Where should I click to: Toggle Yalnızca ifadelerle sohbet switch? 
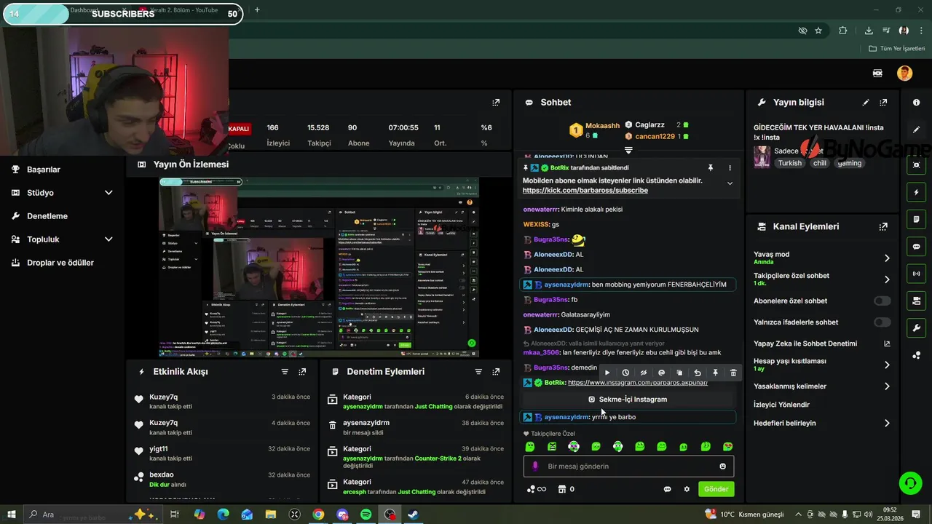pos(882,322)
